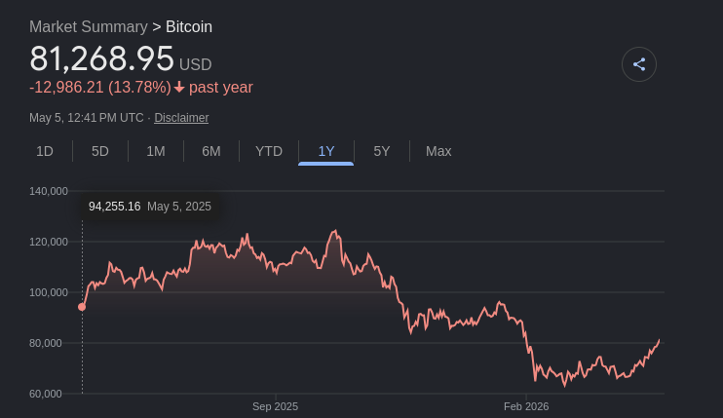
Task: Select the YTD tab
Action: pos(269,151)
